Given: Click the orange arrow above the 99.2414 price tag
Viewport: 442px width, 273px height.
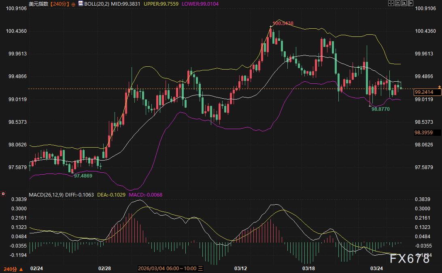Looking at the screenshot, I should (x=440, y=87).
